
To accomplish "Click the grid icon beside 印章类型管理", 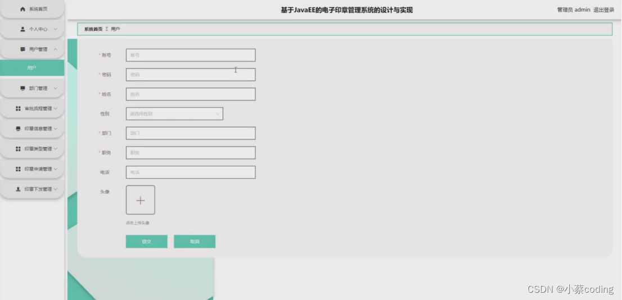I will coord(18,149).
